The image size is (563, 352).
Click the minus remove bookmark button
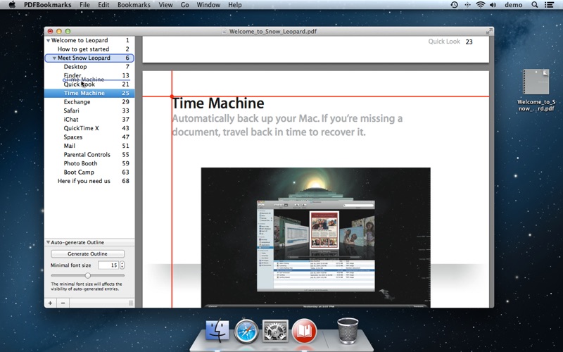point(63,303)
